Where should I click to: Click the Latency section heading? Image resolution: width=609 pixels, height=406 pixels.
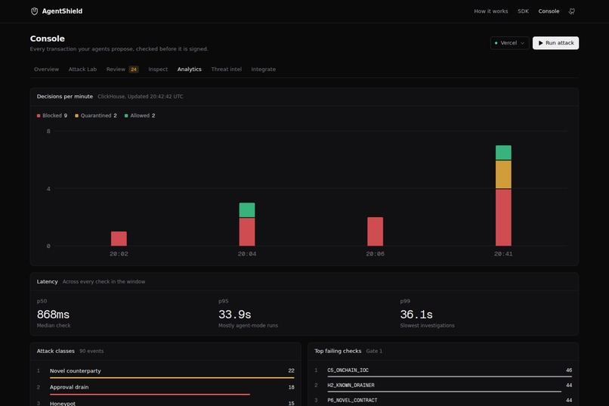point(47,282)
